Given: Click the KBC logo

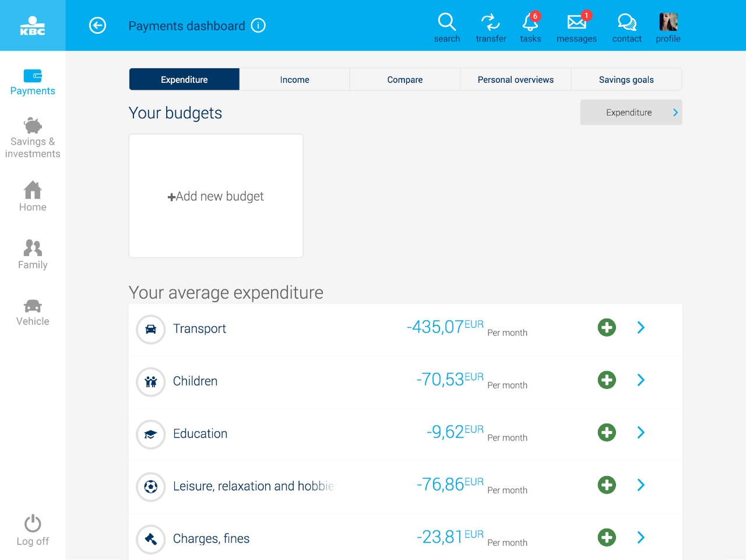Looking at the screenshot, I should pos(33,26).
